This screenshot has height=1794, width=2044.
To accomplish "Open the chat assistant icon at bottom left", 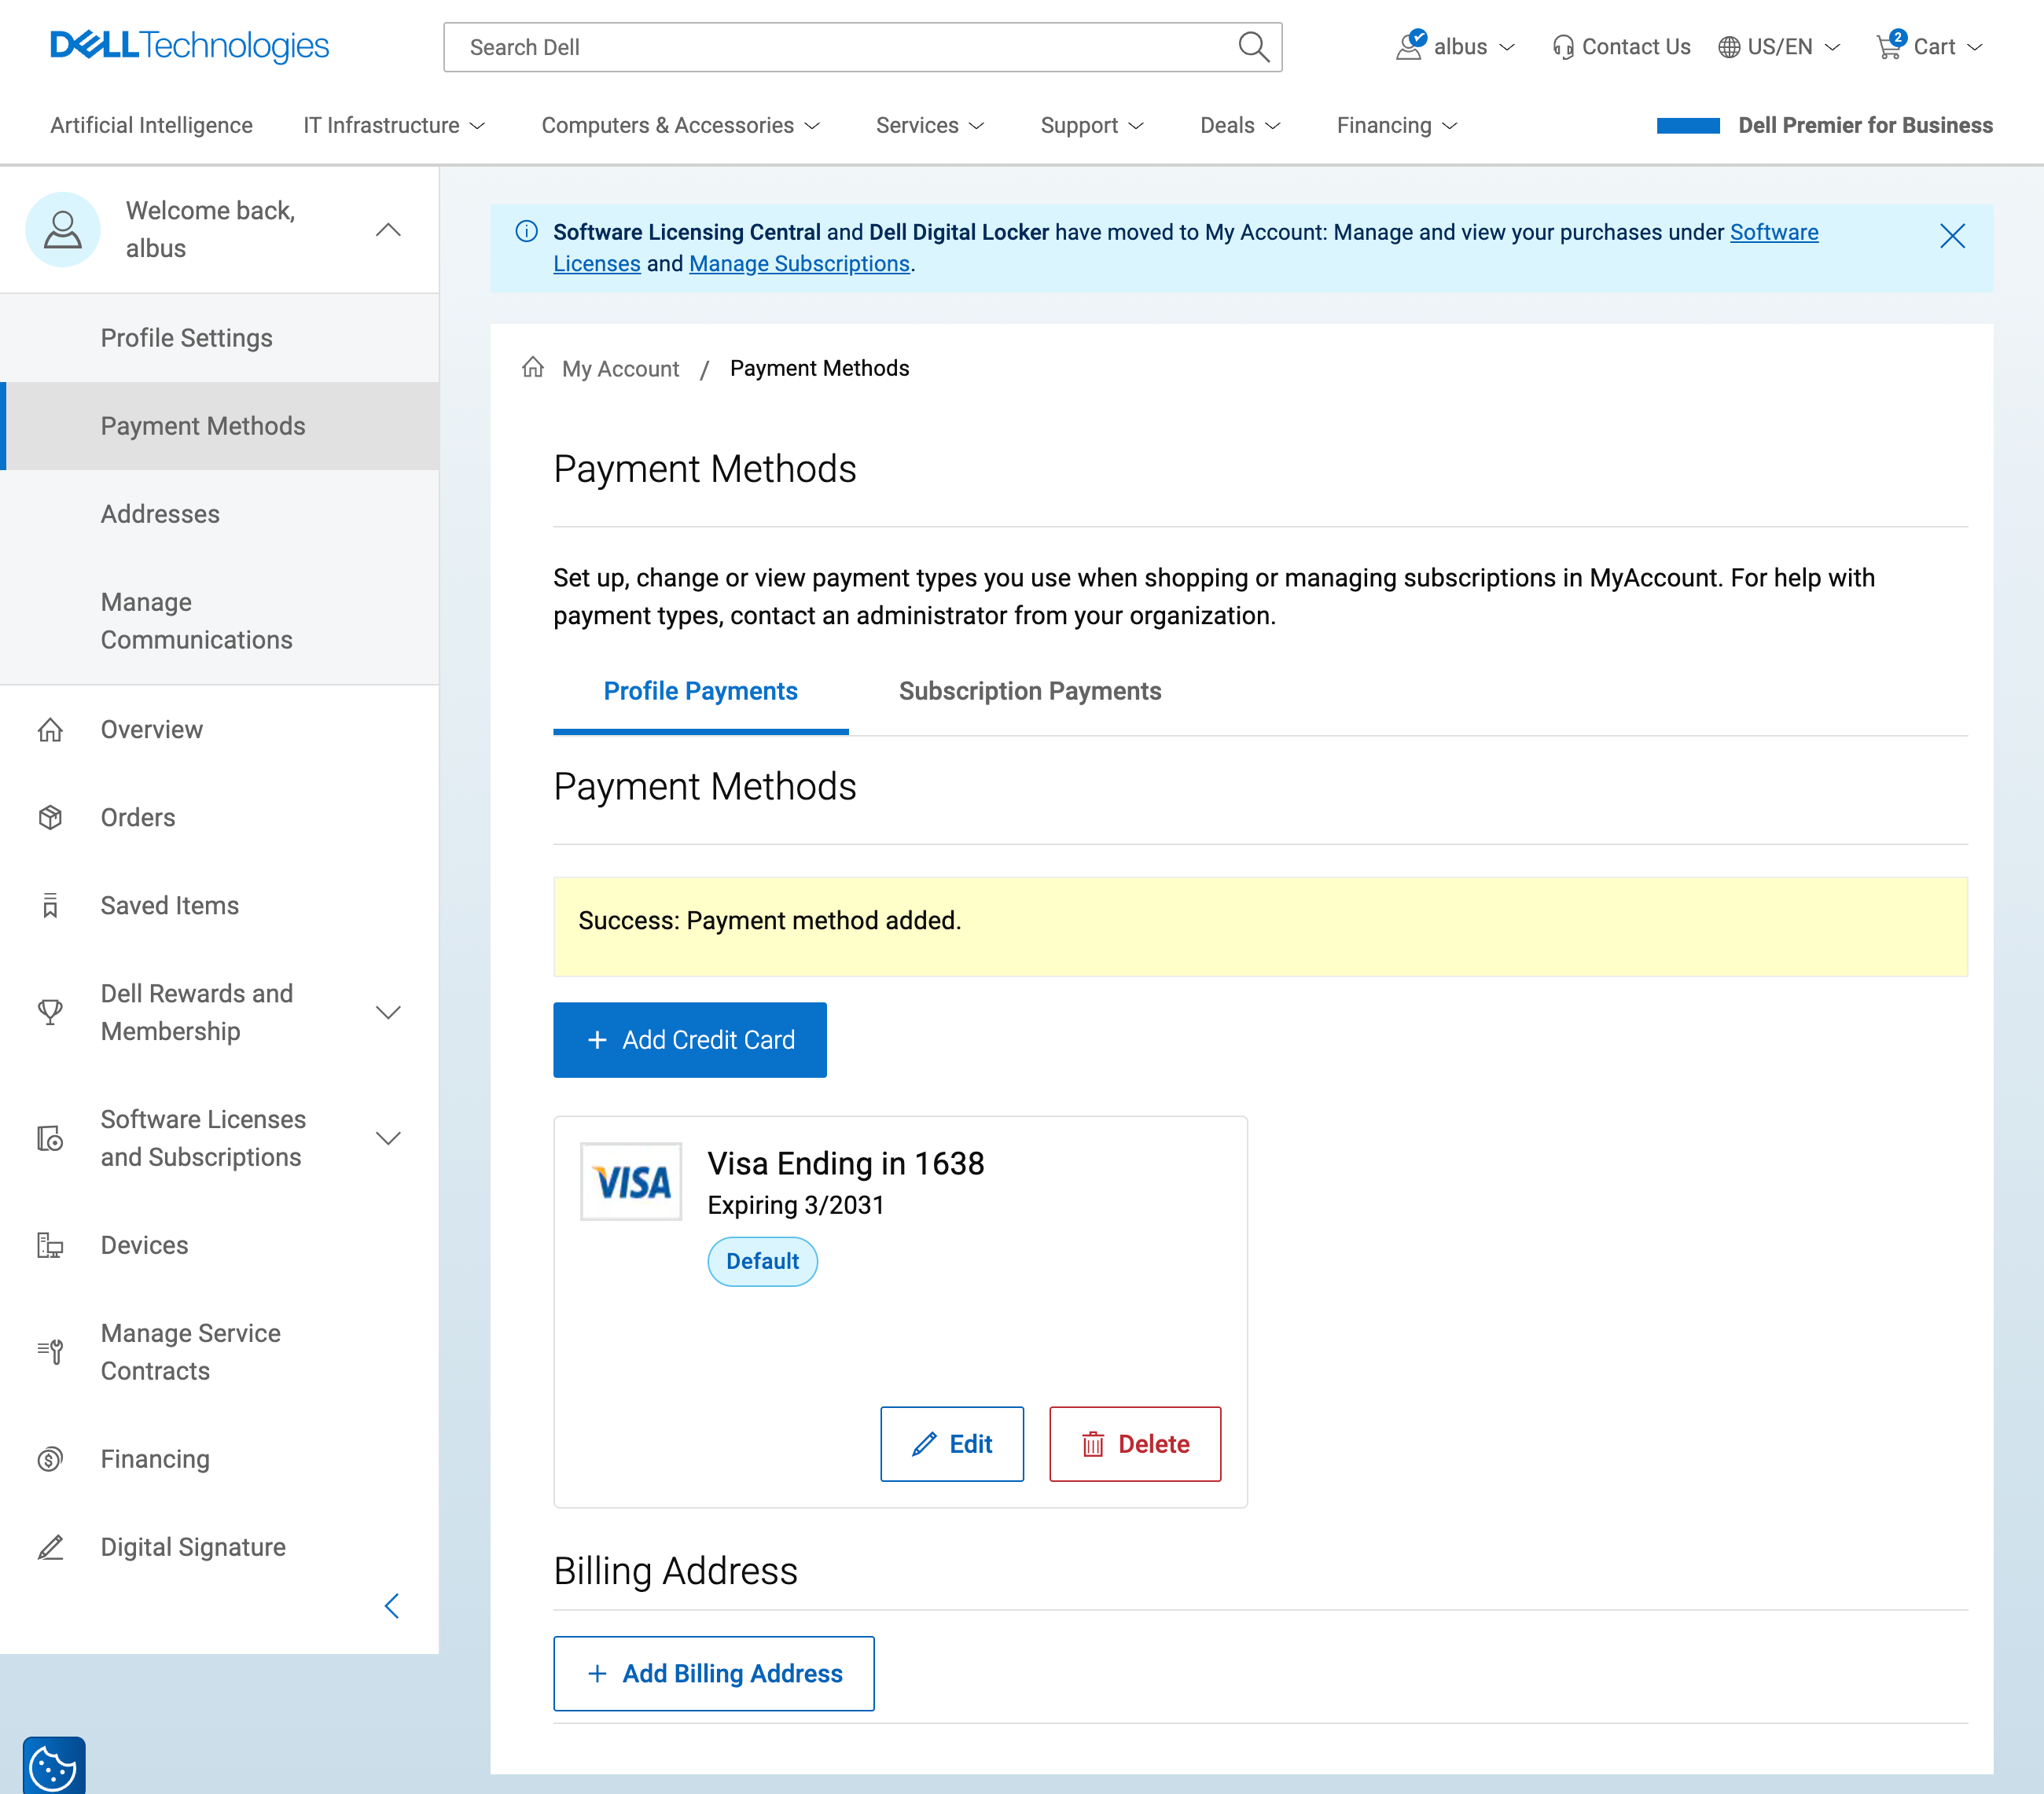I will pos(53,1764).
